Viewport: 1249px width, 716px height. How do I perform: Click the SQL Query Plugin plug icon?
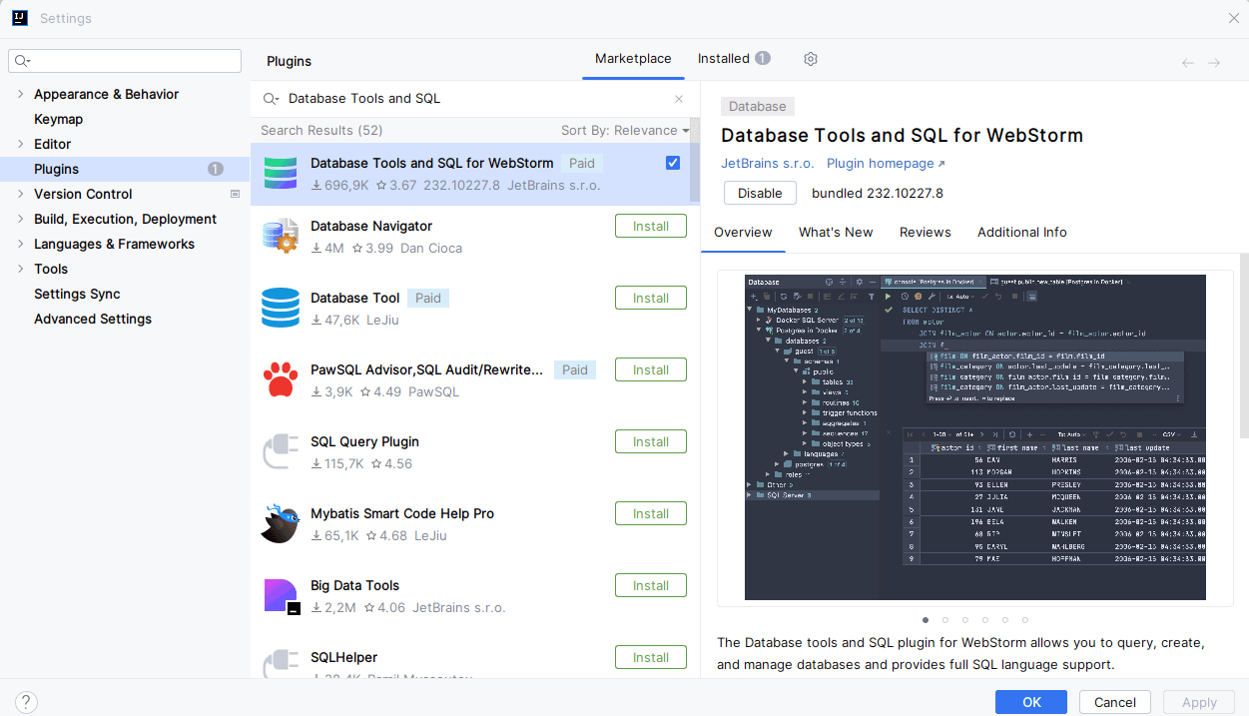pyautogui.click(x=281, y=451)
